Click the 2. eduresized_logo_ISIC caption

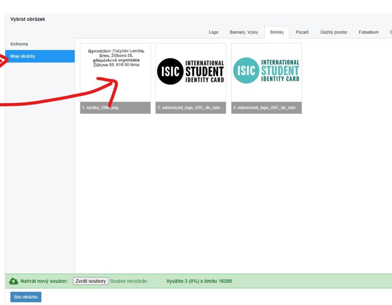click(191, 108)
